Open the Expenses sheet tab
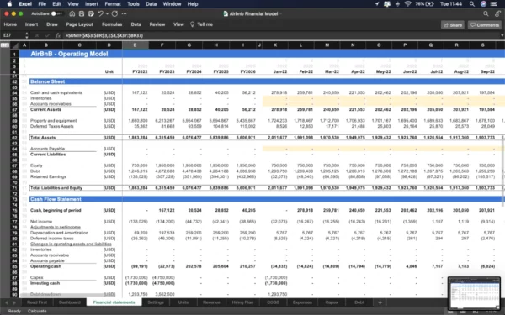505x315 pixels. (302, 302)
